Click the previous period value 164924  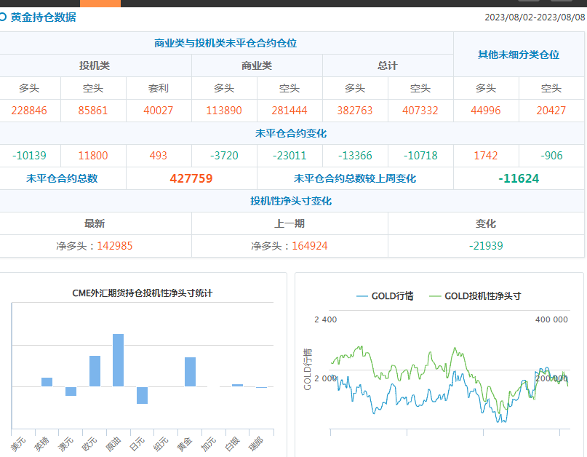pos(309,246)
